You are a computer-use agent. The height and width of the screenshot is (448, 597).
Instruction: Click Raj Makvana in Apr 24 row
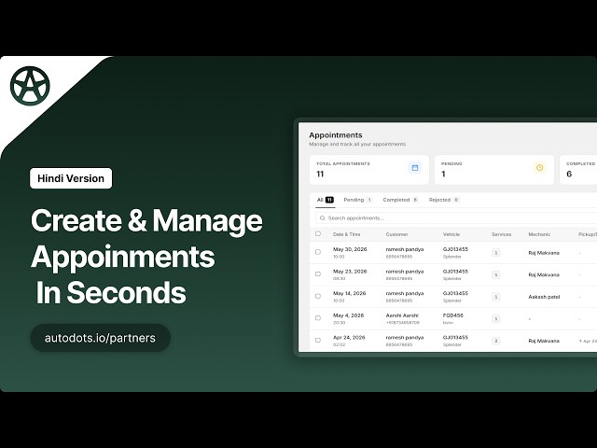tap(544, 341)
